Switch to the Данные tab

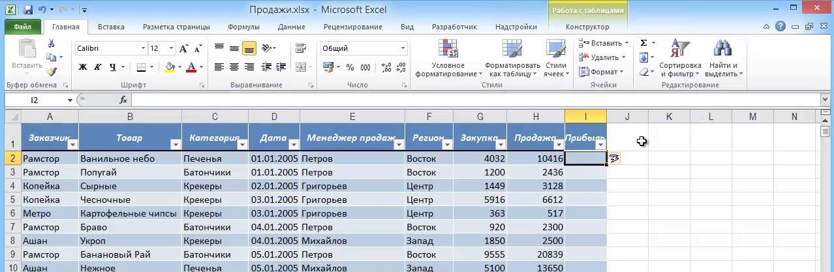coord(291,27)
